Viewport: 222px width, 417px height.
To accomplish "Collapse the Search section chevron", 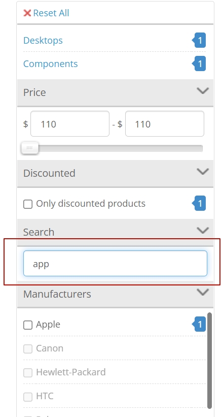I will point(203,230).
